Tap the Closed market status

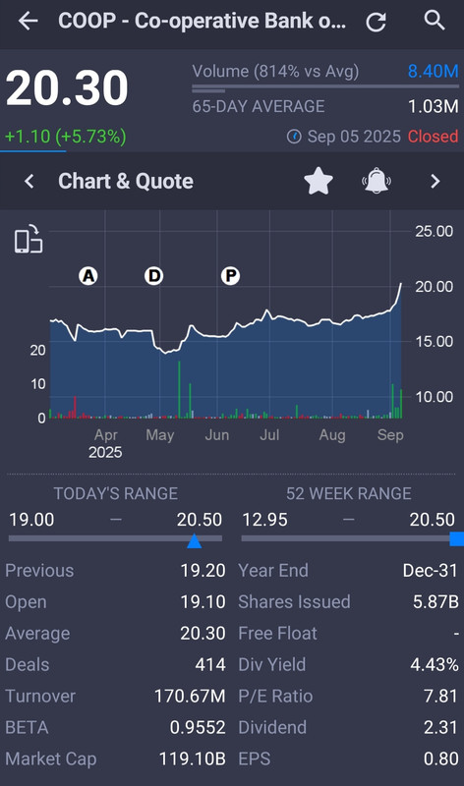433,137
